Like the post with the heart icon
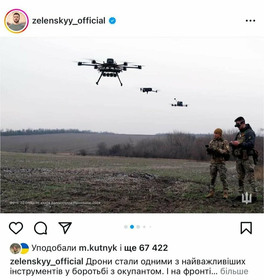This screenshot has height=280, width=264. 16,228
